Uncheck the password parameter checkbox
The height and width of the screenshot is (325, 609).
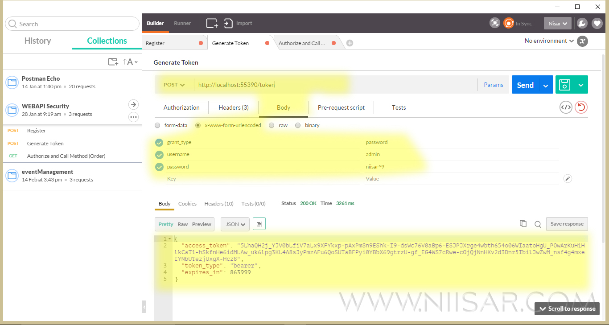159,167
